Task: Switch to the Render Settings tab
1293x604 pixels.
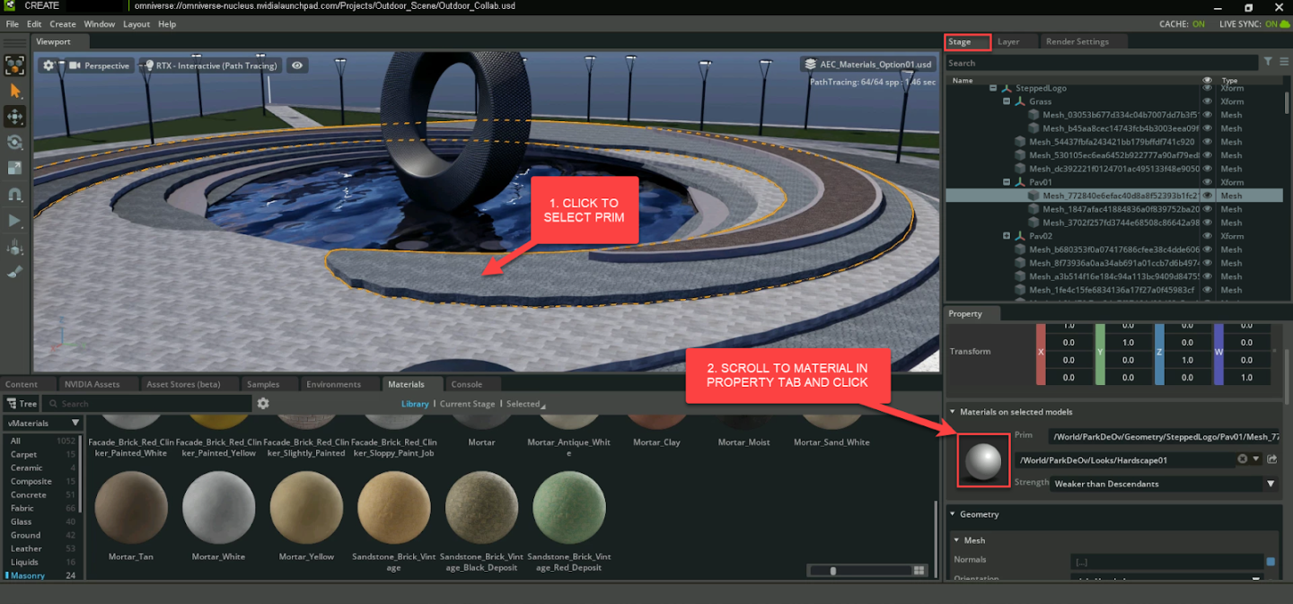Action: 1077,41
